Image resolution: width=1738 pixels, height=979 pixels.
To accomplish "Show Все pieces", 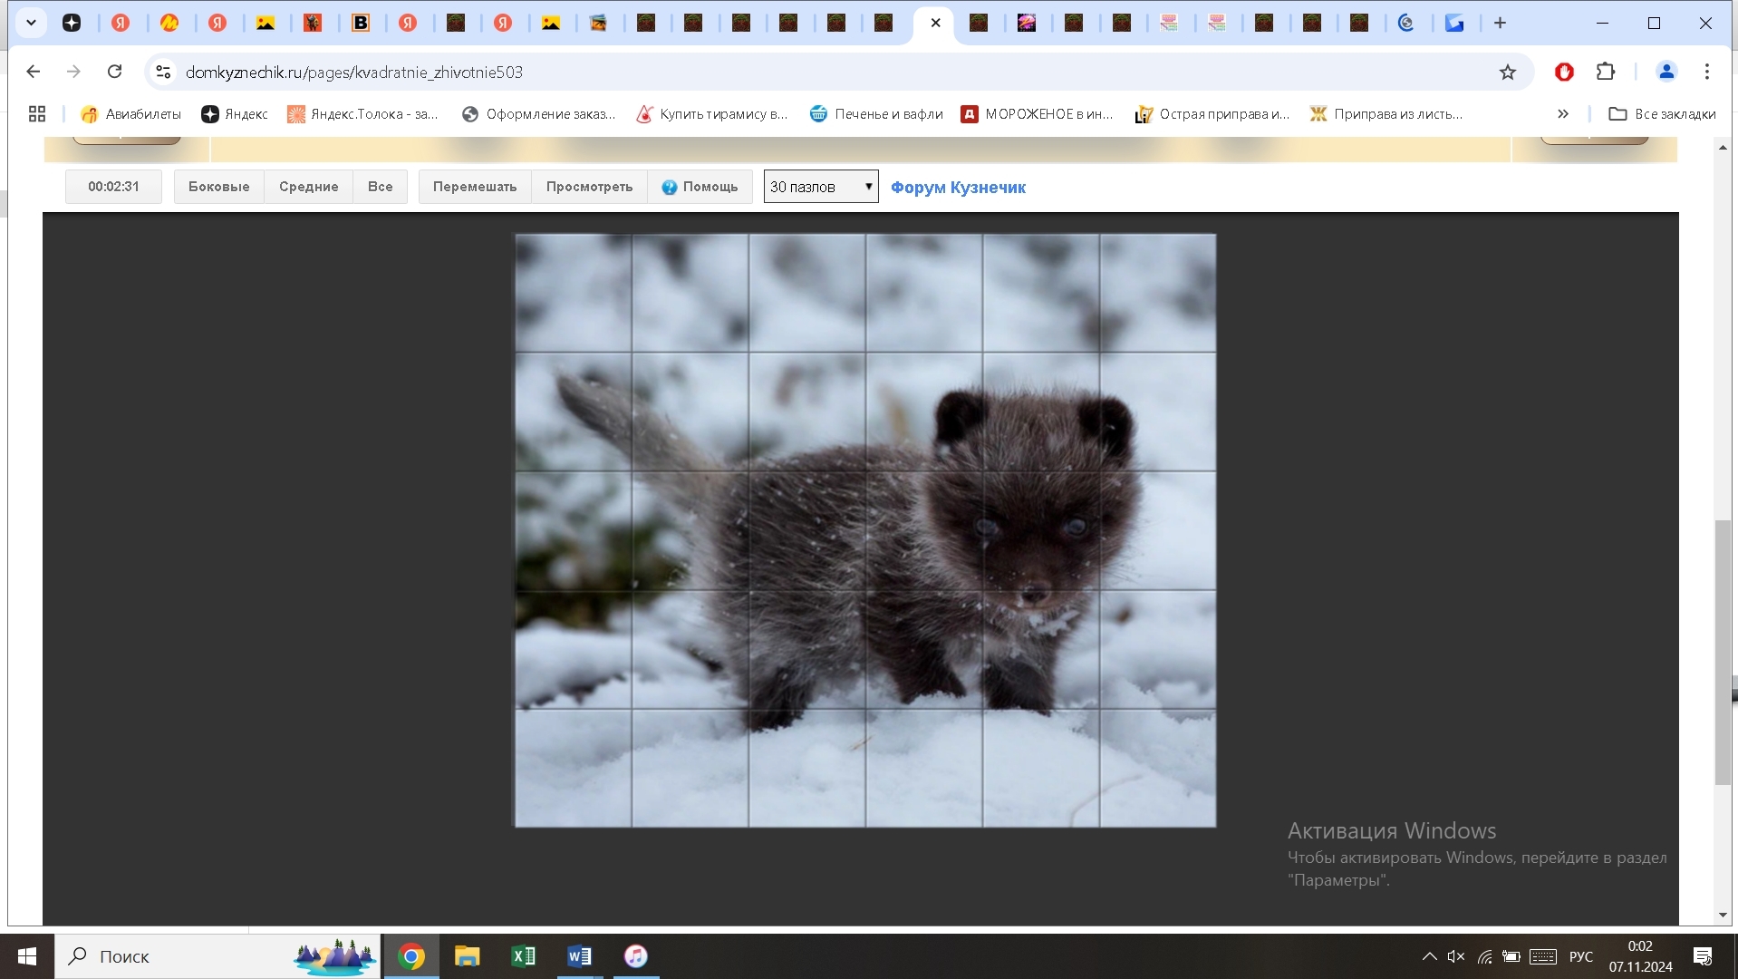I will (380, 187).
